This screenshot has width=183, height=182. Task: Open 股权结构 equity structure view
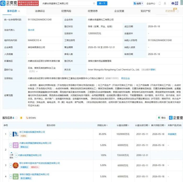[31, 118]
